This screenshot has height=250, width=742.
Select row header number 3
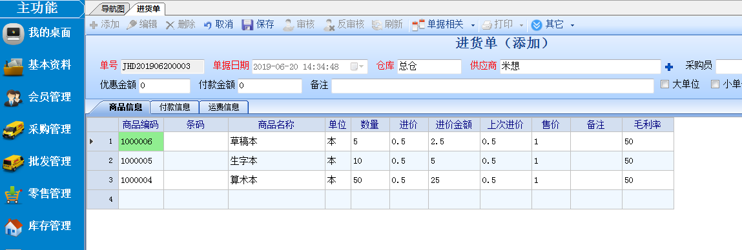click(103, 180)
